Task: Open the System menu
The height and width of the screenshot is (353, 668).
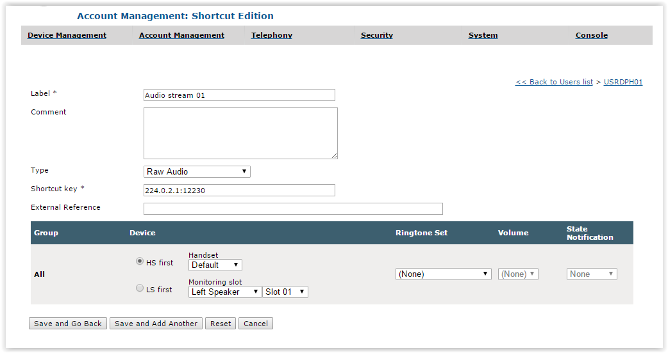Action: [x=483, y=35]
